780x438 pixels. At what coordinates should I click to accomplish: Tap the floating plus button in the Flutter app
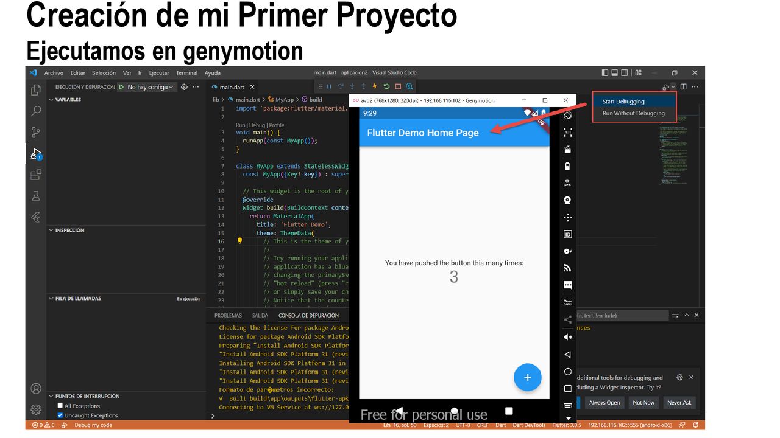click(x=527, y=377)
